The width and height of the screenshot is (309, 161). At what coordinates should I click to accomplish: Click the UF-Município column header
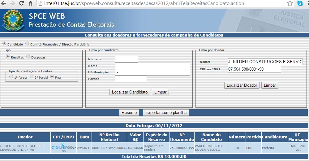pos(298,137)
